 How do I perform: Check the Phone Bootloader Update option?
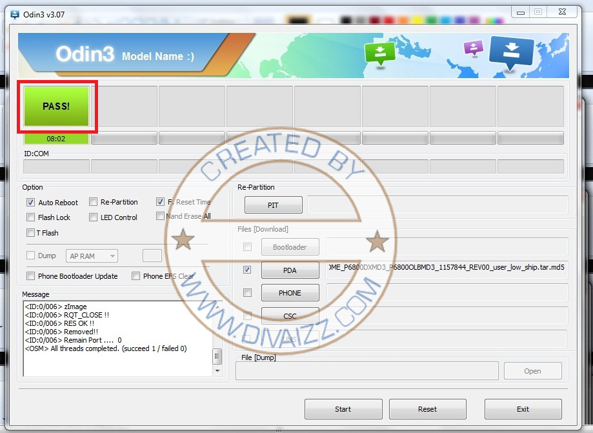pos(30,276)
